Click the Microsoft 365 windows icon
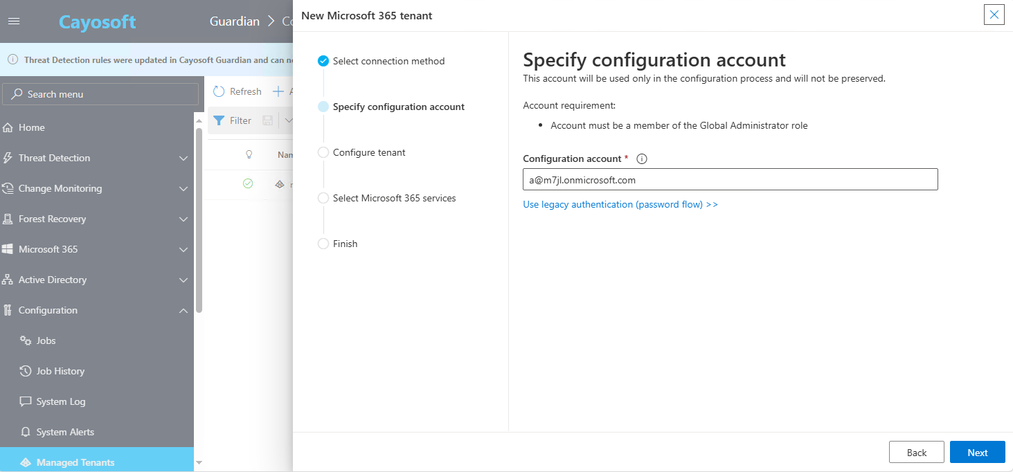Viewport: 1013px width, 472px height. pyautogui.click(x=8, y=249)
